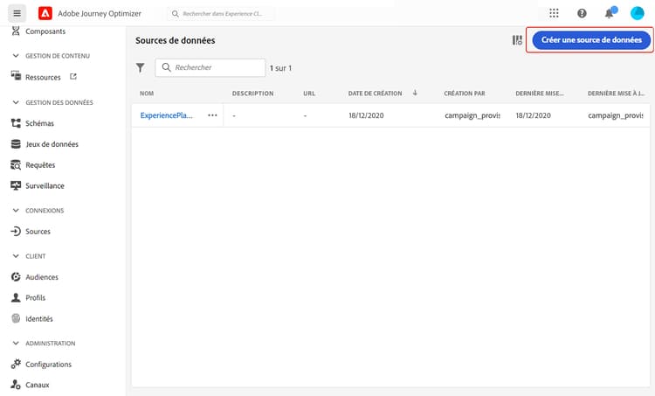Go to Schémas page
This screenshot has height=396, width=655.
pos(39,123)
